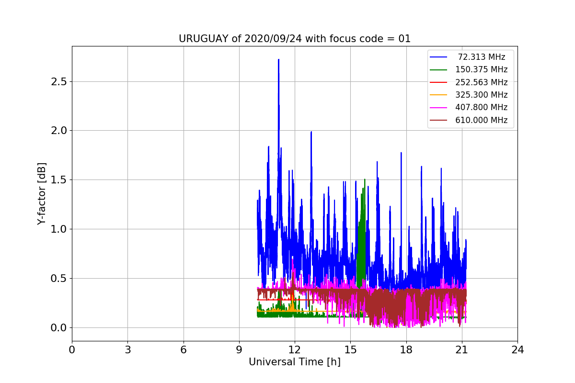Select the 407.800 MHz legend label
The width and height of the screenshot is (575, 383).
pos(482,107)
